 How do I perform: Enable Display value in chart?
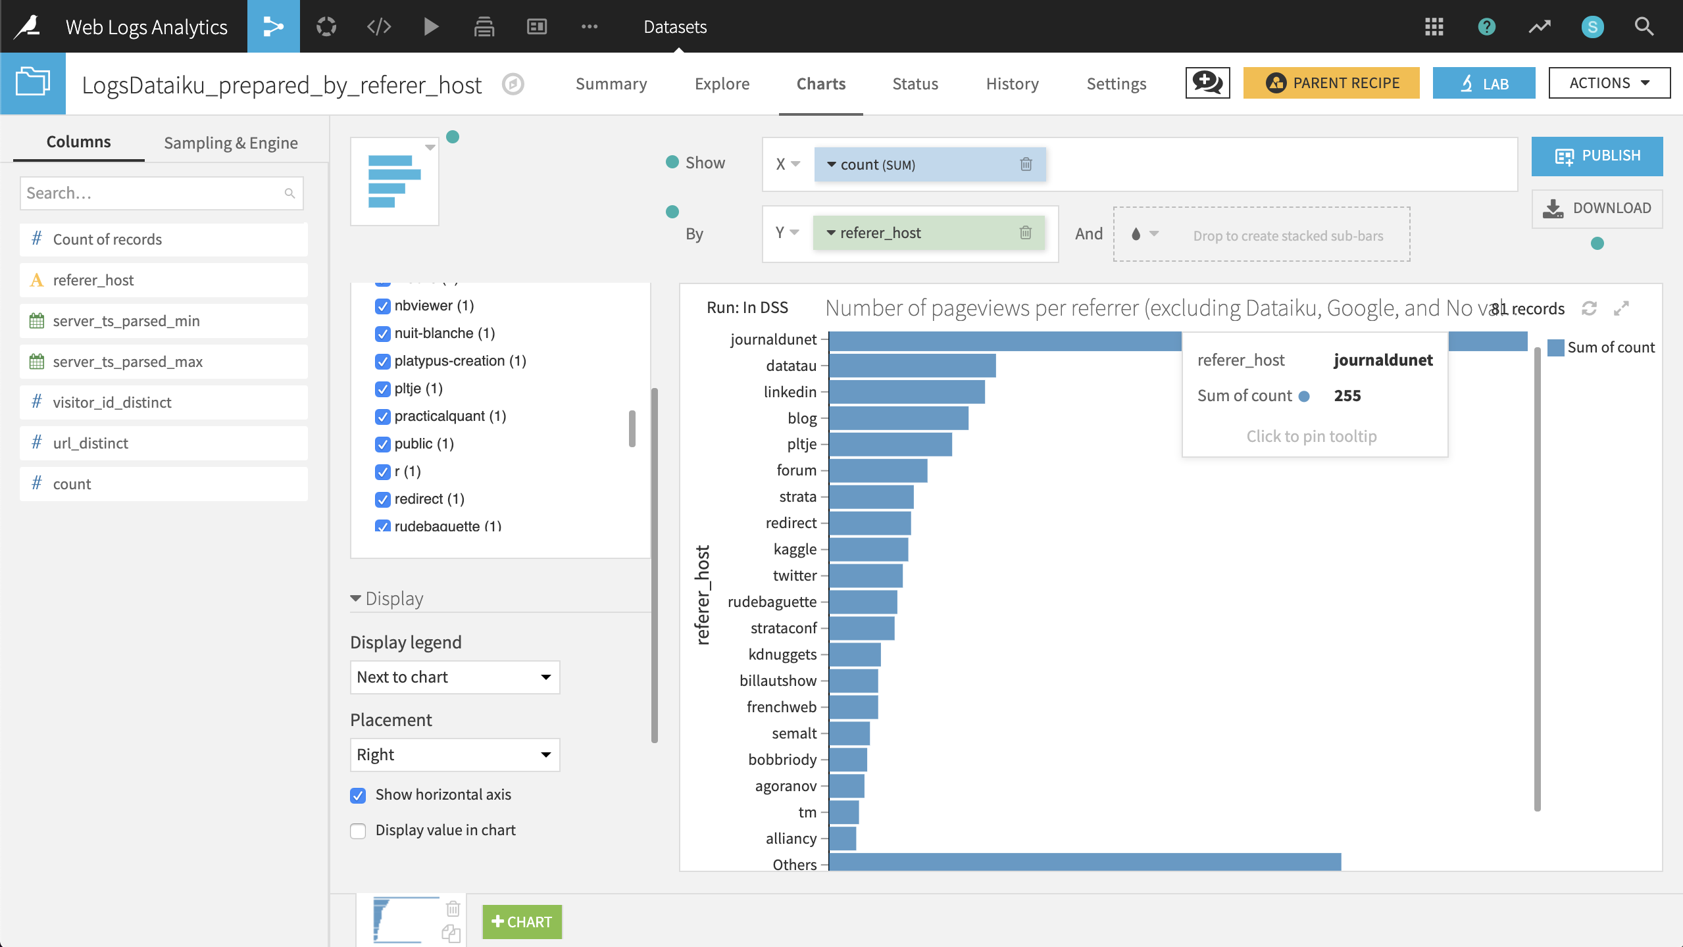pyautogui.click(x=357, y=831)
